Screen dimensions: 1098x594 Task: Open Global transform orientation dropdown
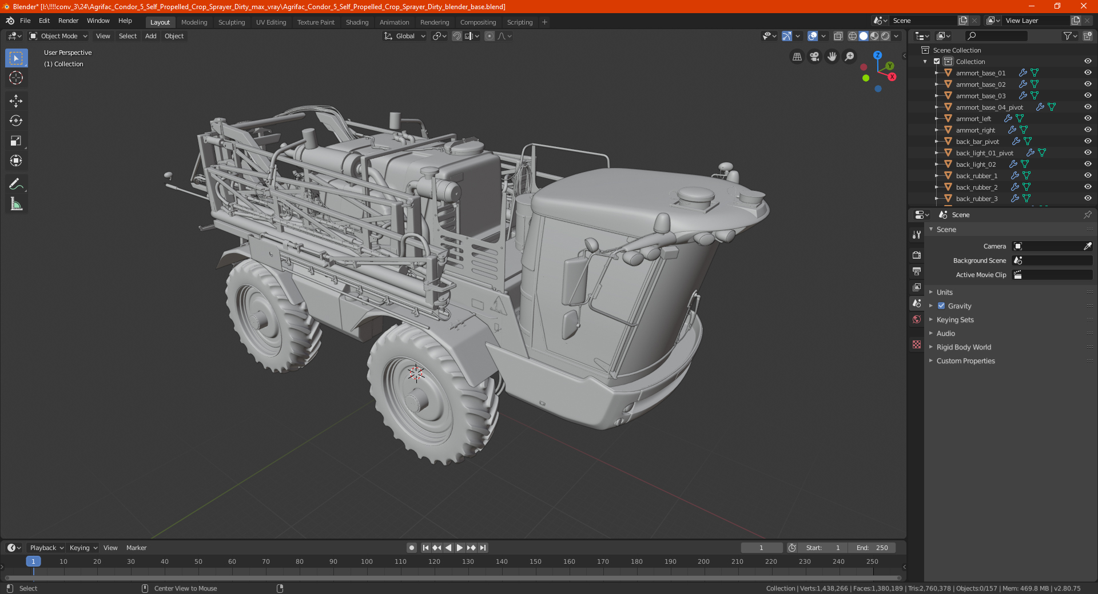(x=405, y=36)
